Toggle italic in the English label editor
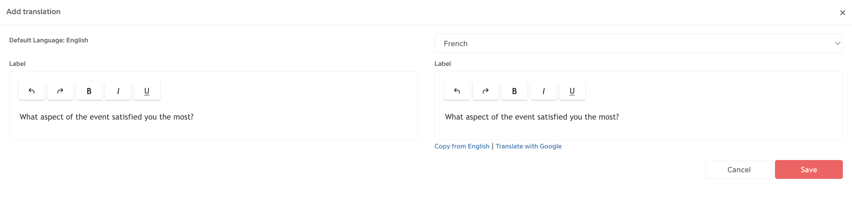Screen dimensions: 852x214 click(x=118, y=91)
